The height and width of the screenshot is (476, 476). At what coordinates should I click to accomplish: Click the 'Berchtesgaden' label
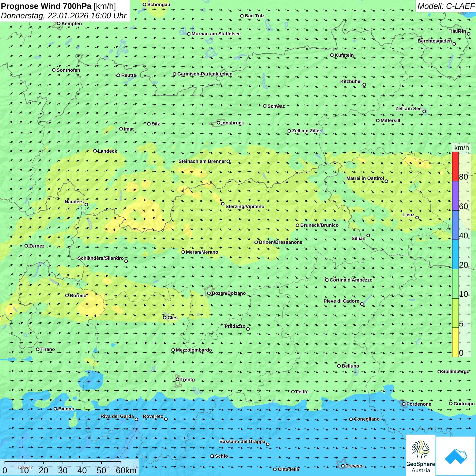(435, 41)
